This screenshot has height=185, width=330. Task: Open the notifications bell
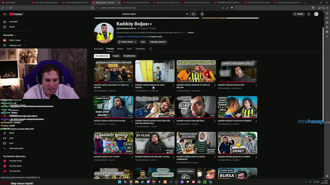tap(309, 14)
